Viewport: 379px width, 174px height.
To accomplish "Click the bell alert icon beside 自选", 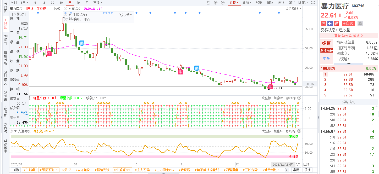I will (x=360, y=24).
